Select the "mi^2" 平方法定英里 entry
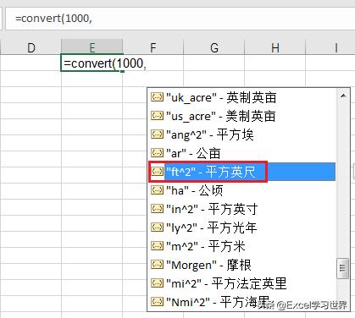Viewport: 355px width, 318px height. click(242, 283)
